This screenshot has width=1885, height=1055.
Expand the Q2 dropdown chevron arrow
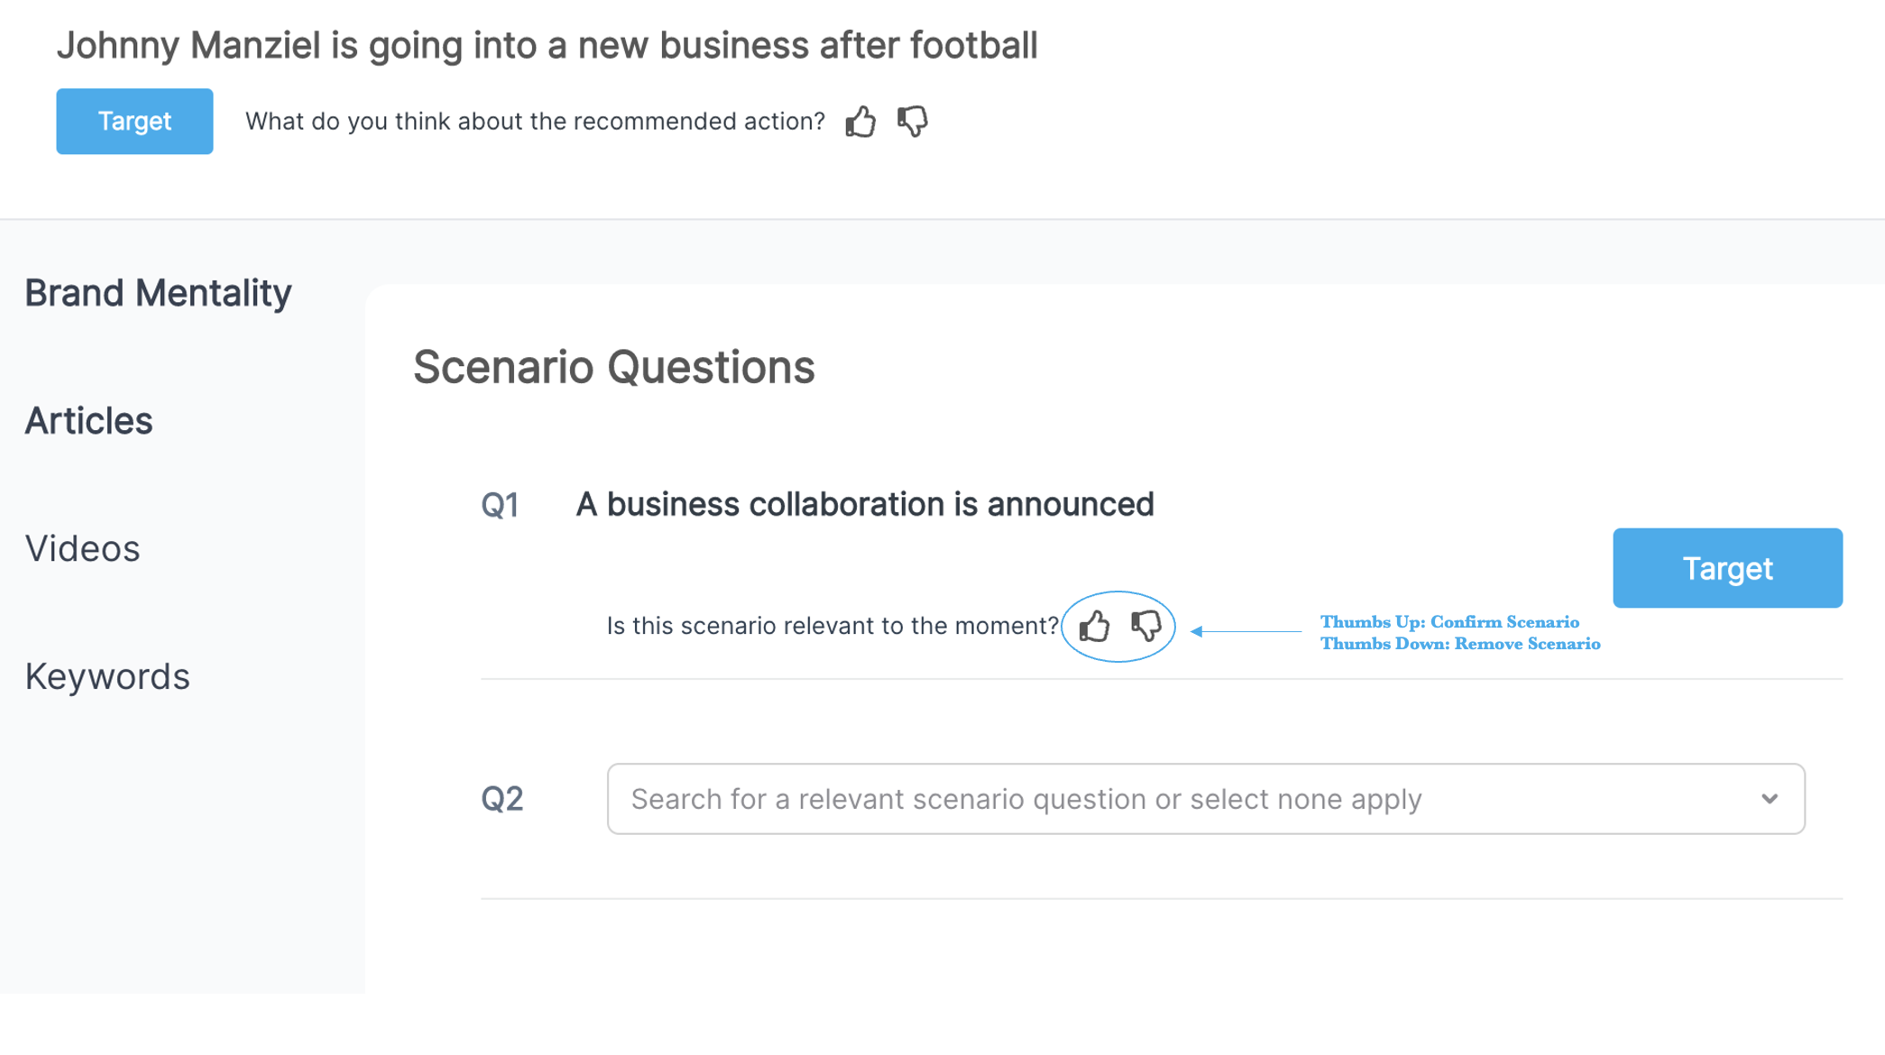pos(1769,799)
